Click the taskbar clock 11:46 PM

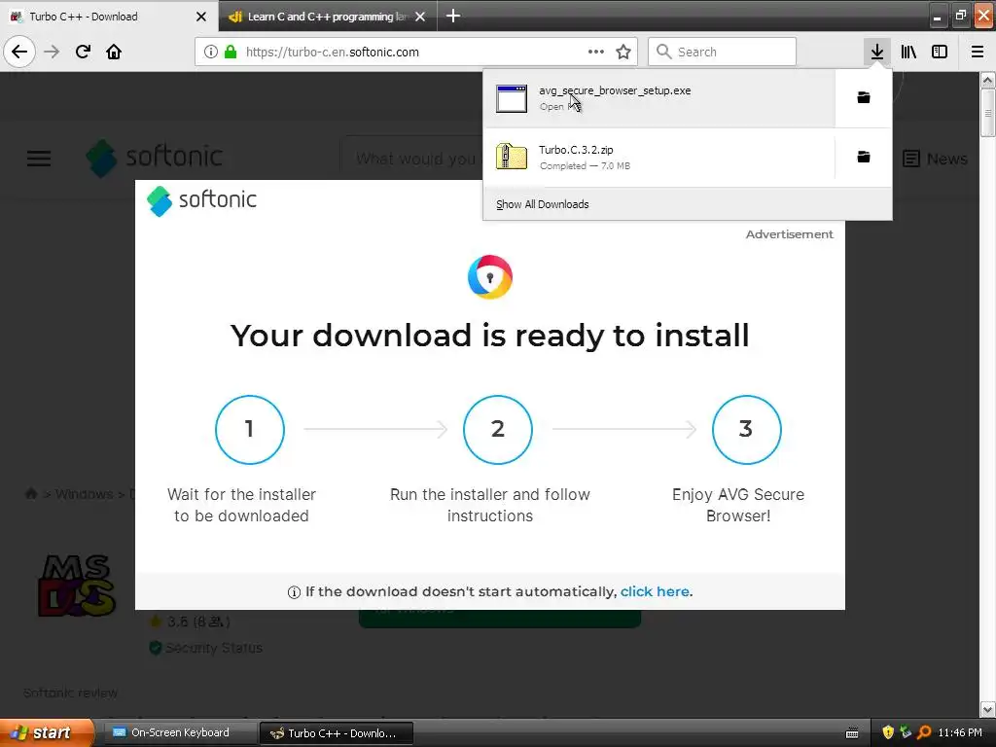point(960,732)
